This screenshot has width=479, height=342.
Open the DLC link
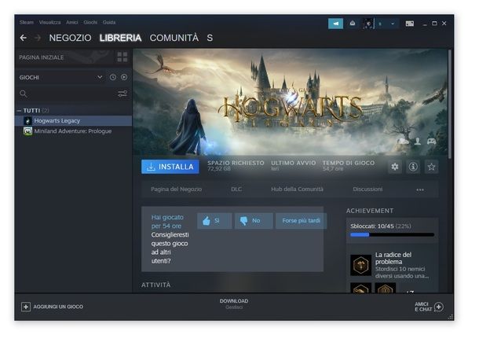[x=236, y=189]
